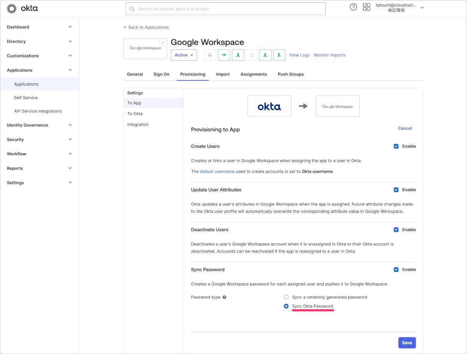Switch to the Sign On tab
The height and width of the screenshot is (354, 467).
(162, 74)
